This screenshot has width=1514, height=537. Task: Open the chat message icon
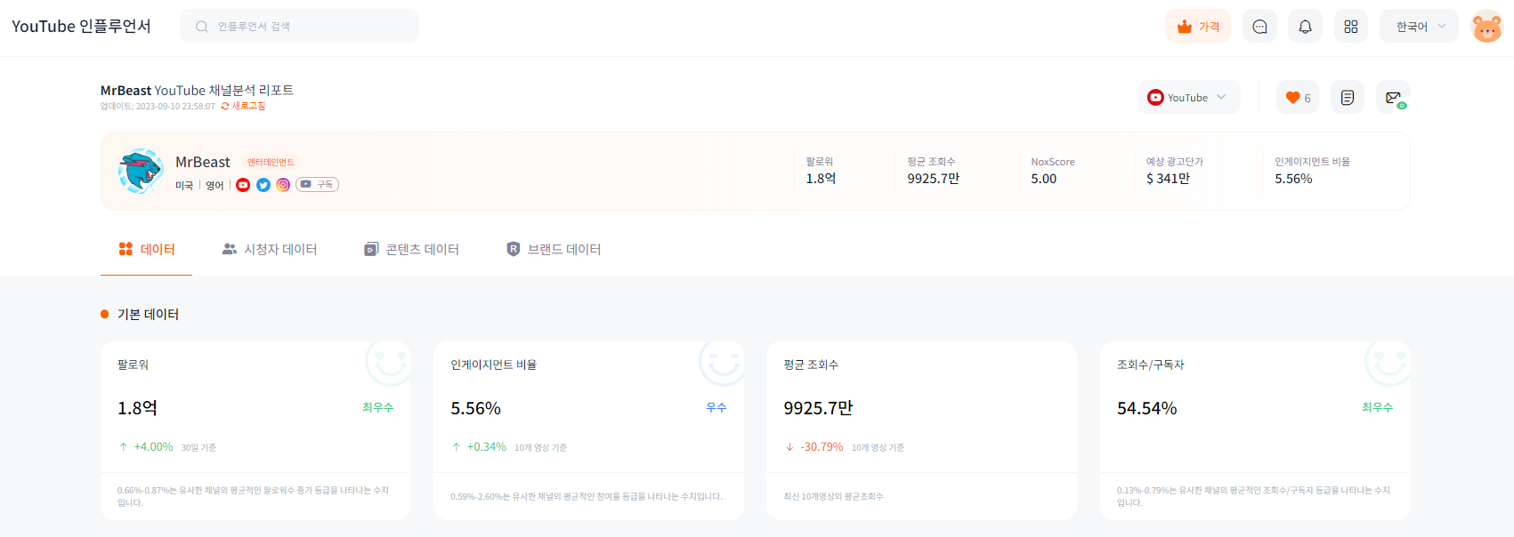(x=1259, y=27)
